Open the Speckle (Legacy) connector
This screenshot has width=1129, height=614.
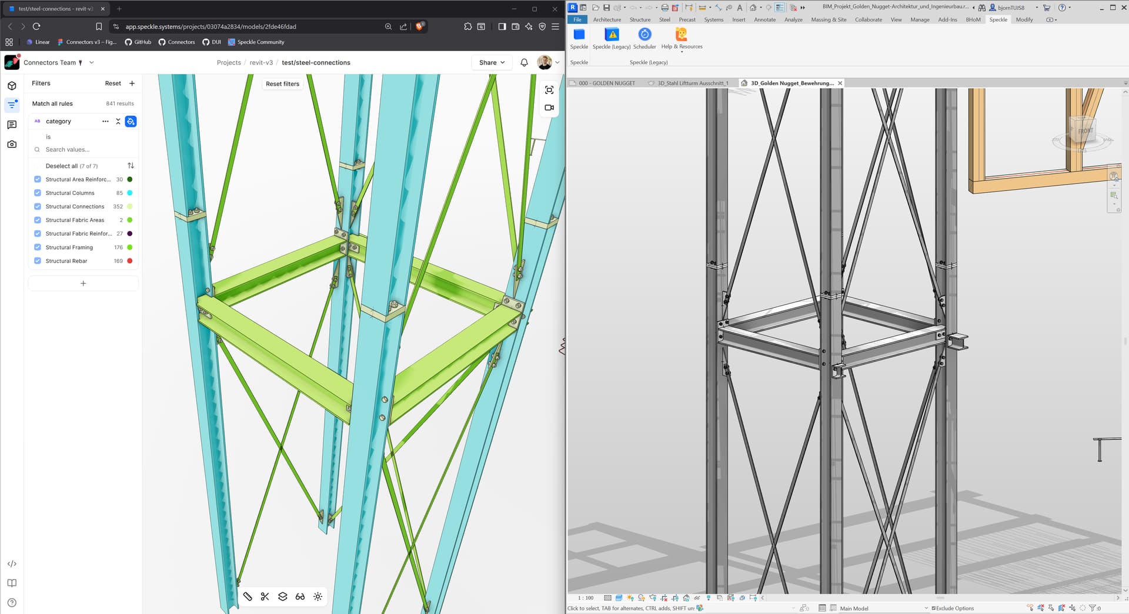click(x=612, y=35)
